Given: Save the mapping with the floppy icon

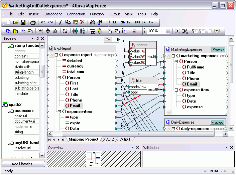Looking at the screenshot, I should (23, 22).
